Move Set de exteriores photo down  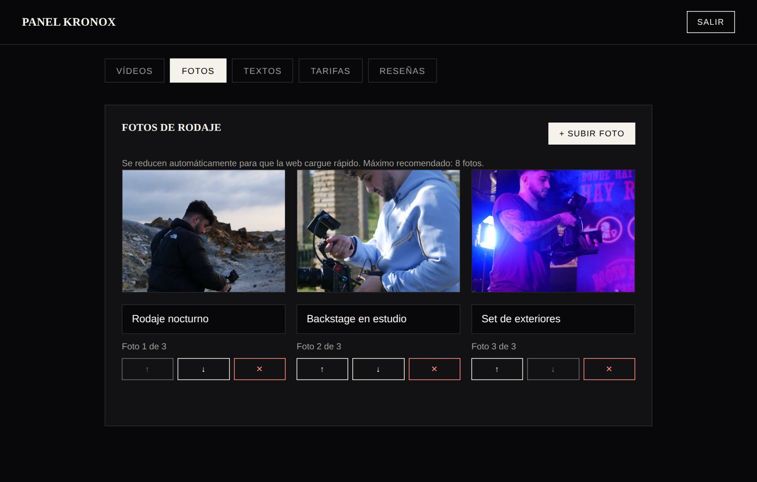(x=553, y=369)
